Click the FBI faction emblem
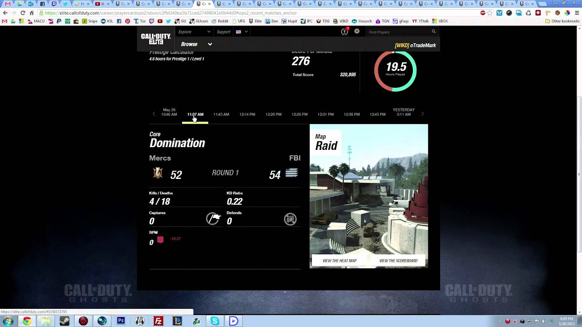Image resolution: width=582 pixels, height=327 pixels. 291,173
